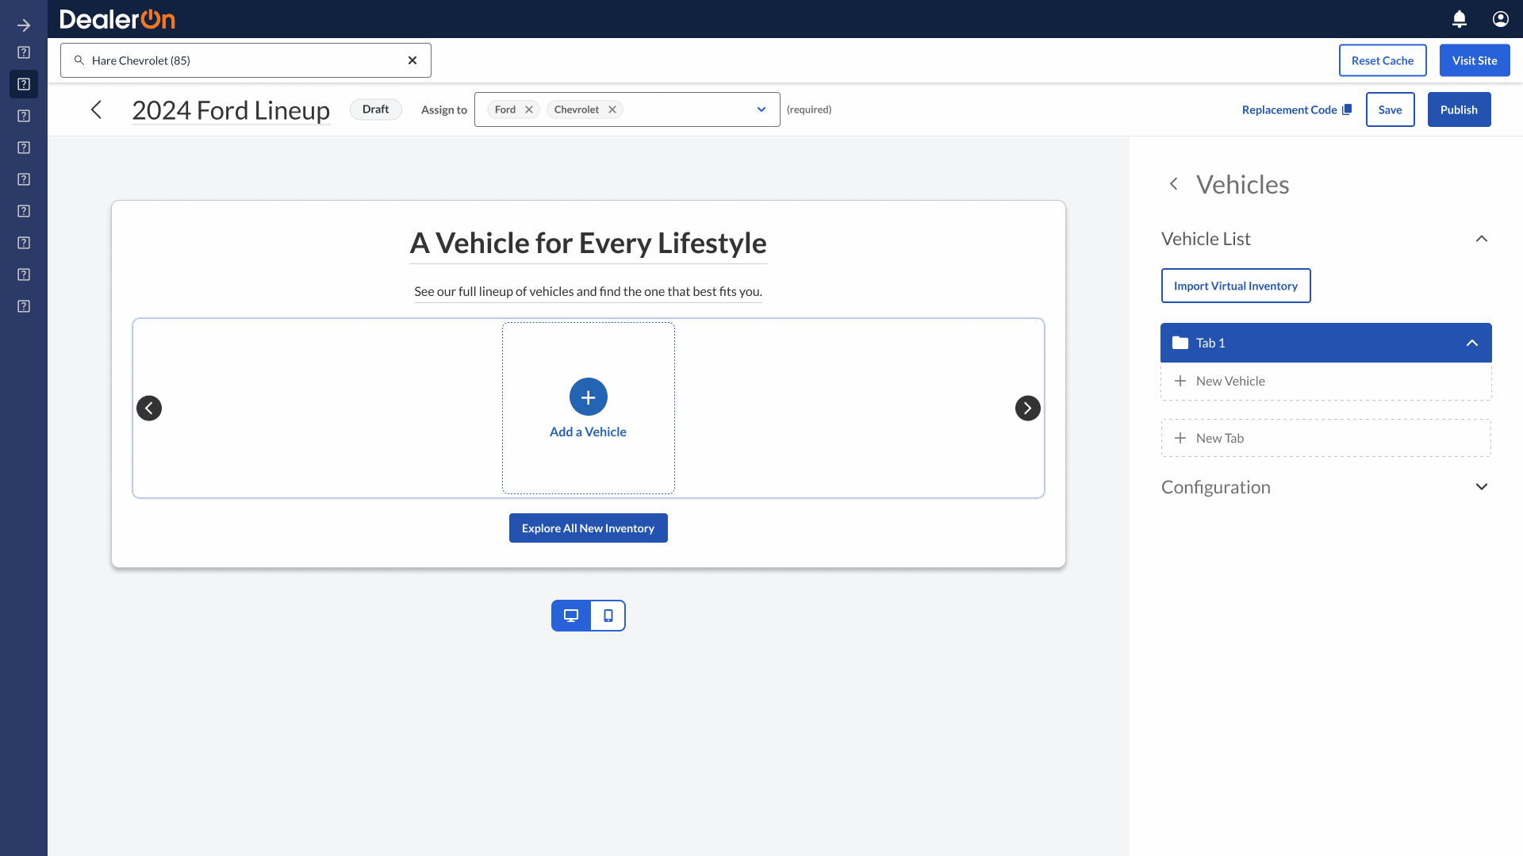Click the dealer search field
This screenshot has width=1523, height=856.
coord(246,60)
